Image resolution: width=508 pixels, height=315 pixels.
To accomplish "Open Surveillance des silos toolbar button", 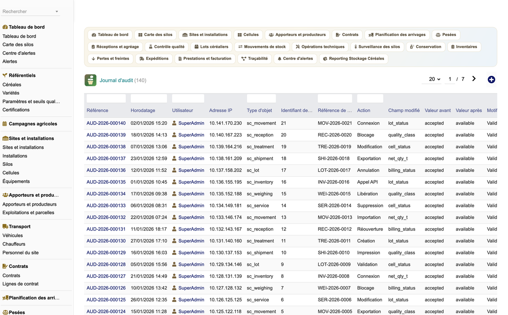I will pyautogui.click(x=377, y=47).
